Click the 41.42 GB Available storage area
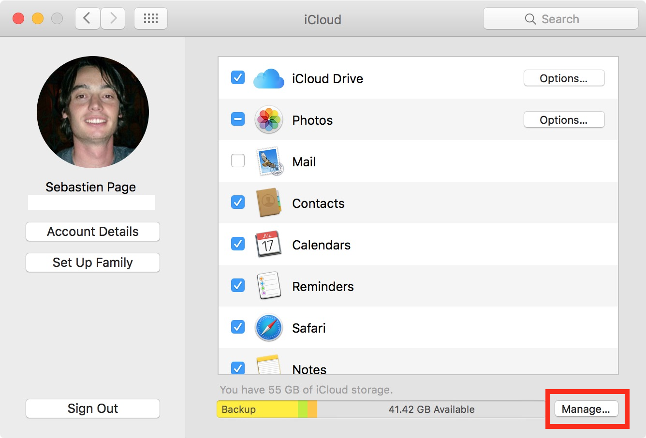Screen dimensions: 646x438 (431, 409)
